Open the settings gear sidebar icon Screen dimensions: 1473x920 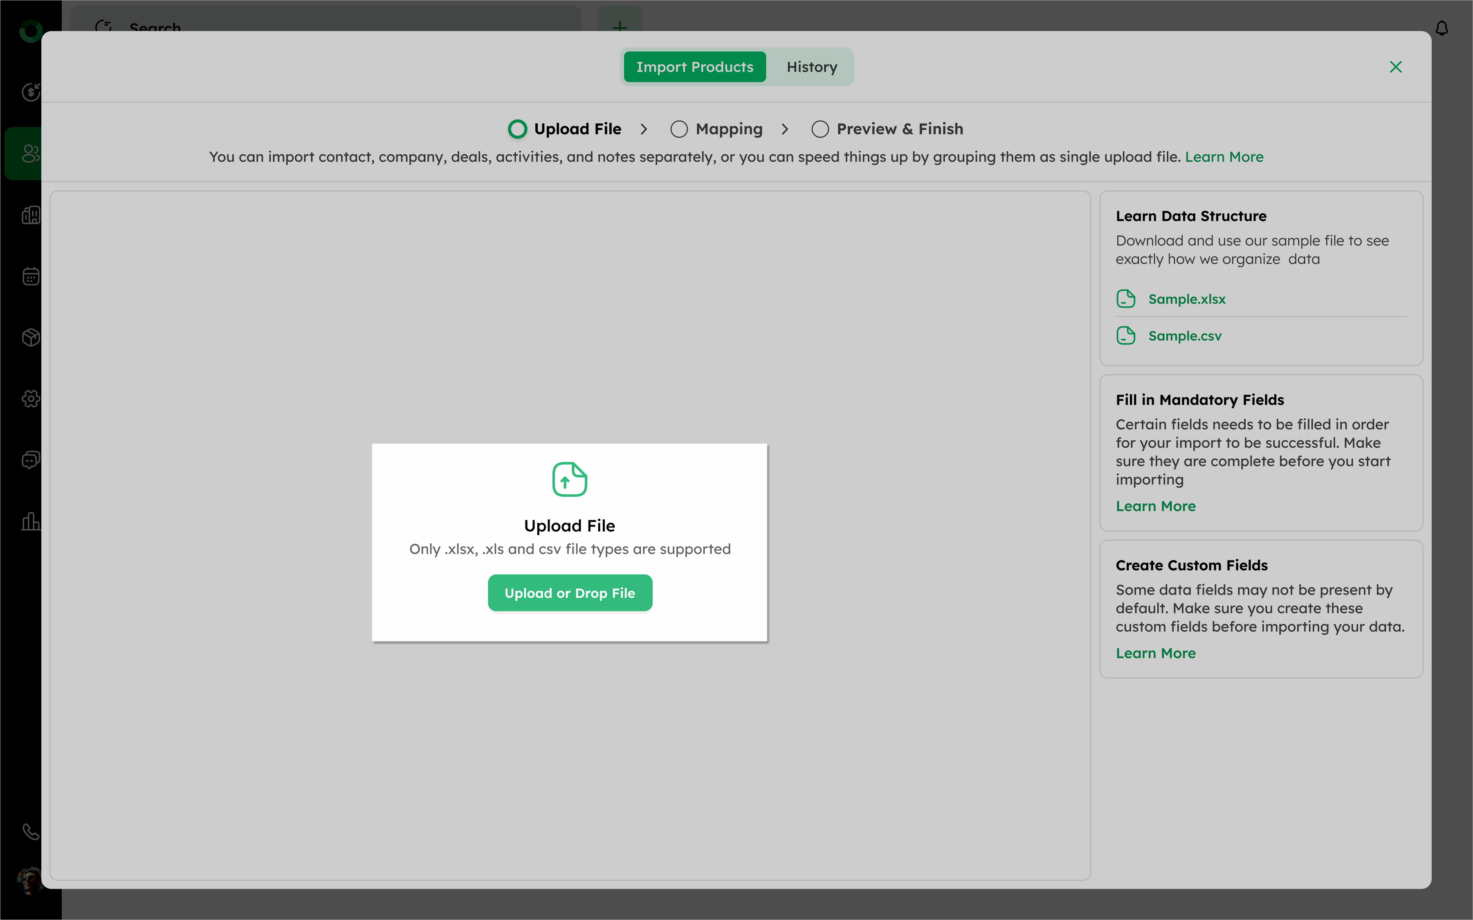coord(30,399)
